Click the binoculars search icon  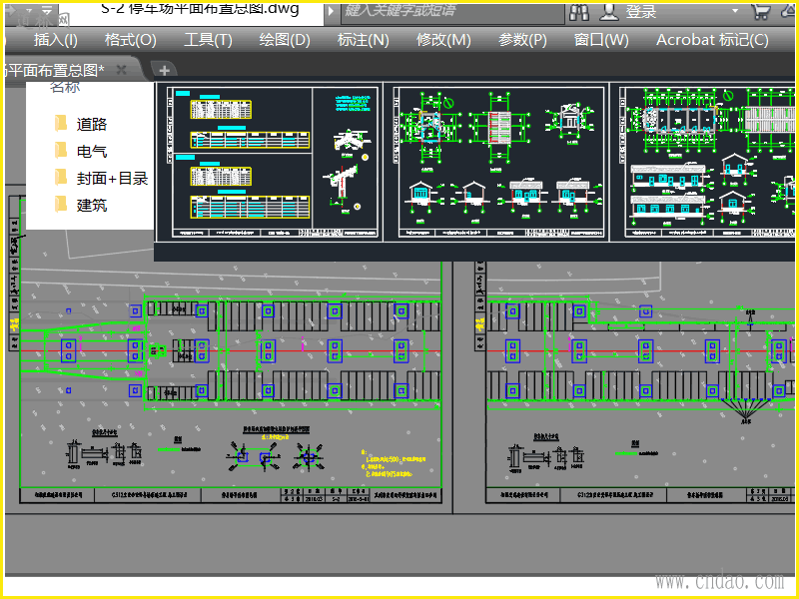[579, 12]
